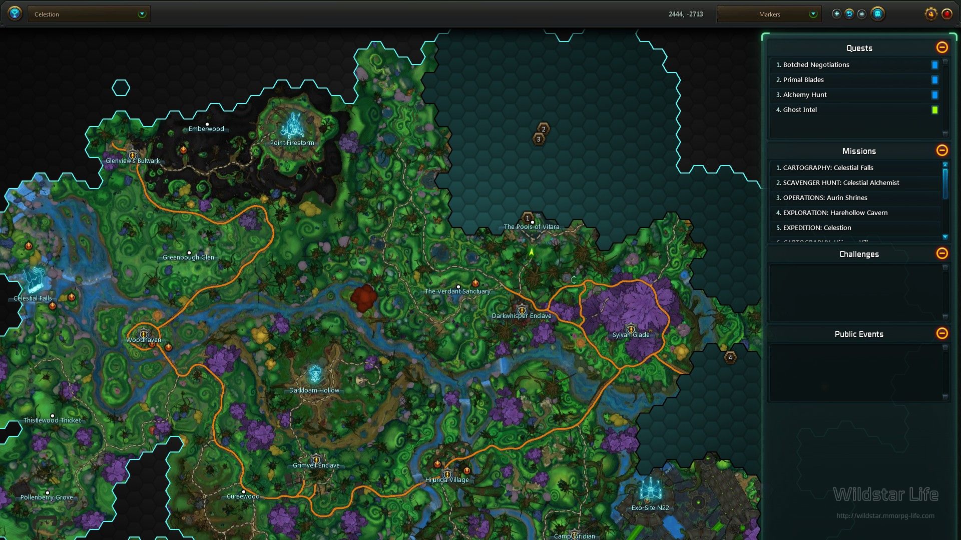Click Botched Negotiations blue color square
Image resolution: width=961 pixels, height=540 pixels.
934,65
